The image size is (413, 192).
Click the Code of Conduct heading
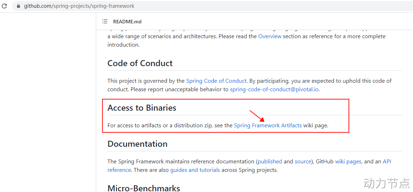tap(140, 63)
